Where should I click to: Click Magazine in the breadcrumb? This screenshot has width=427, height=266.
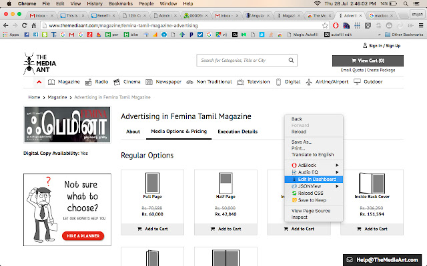click(x=57, y=97)
